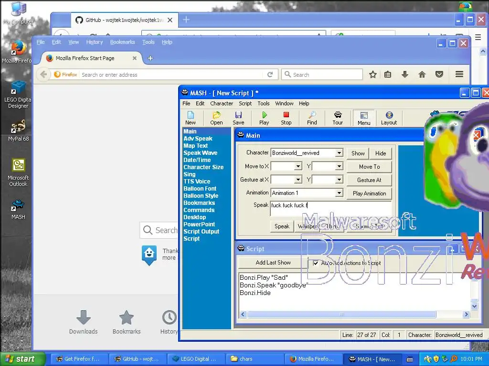Start the Tour from the MASH toolbar
Image resolution: width=489 pixels, height=366 pixels.
[338, 118]
